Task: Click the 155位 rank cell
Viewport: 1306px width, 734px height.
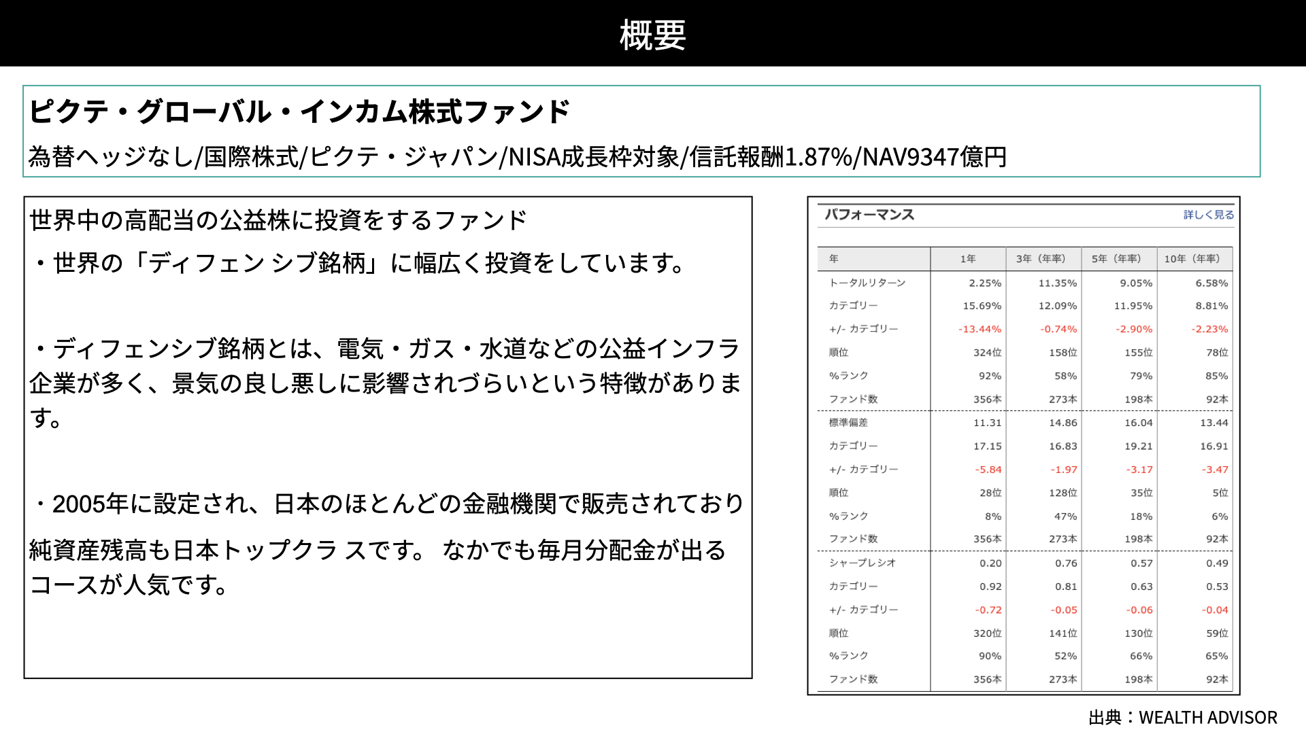Action: 1138,353
